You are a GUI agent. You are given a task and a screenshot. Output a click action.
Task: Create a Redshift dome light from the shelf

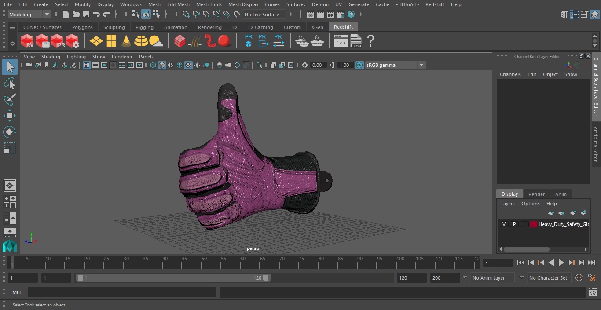tap(141, 41)
